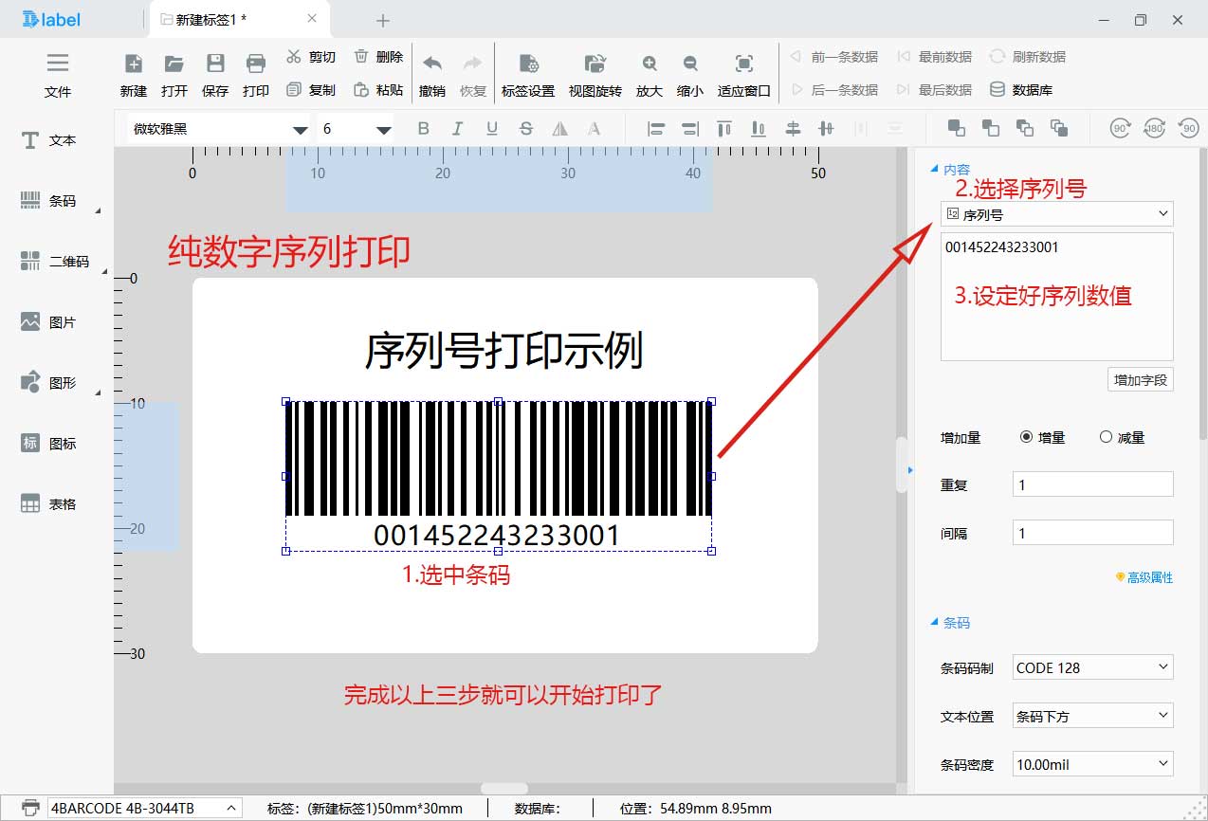
Task: Open Advanced Properties (高级属性) link
Action: (x=1144, y=577)
